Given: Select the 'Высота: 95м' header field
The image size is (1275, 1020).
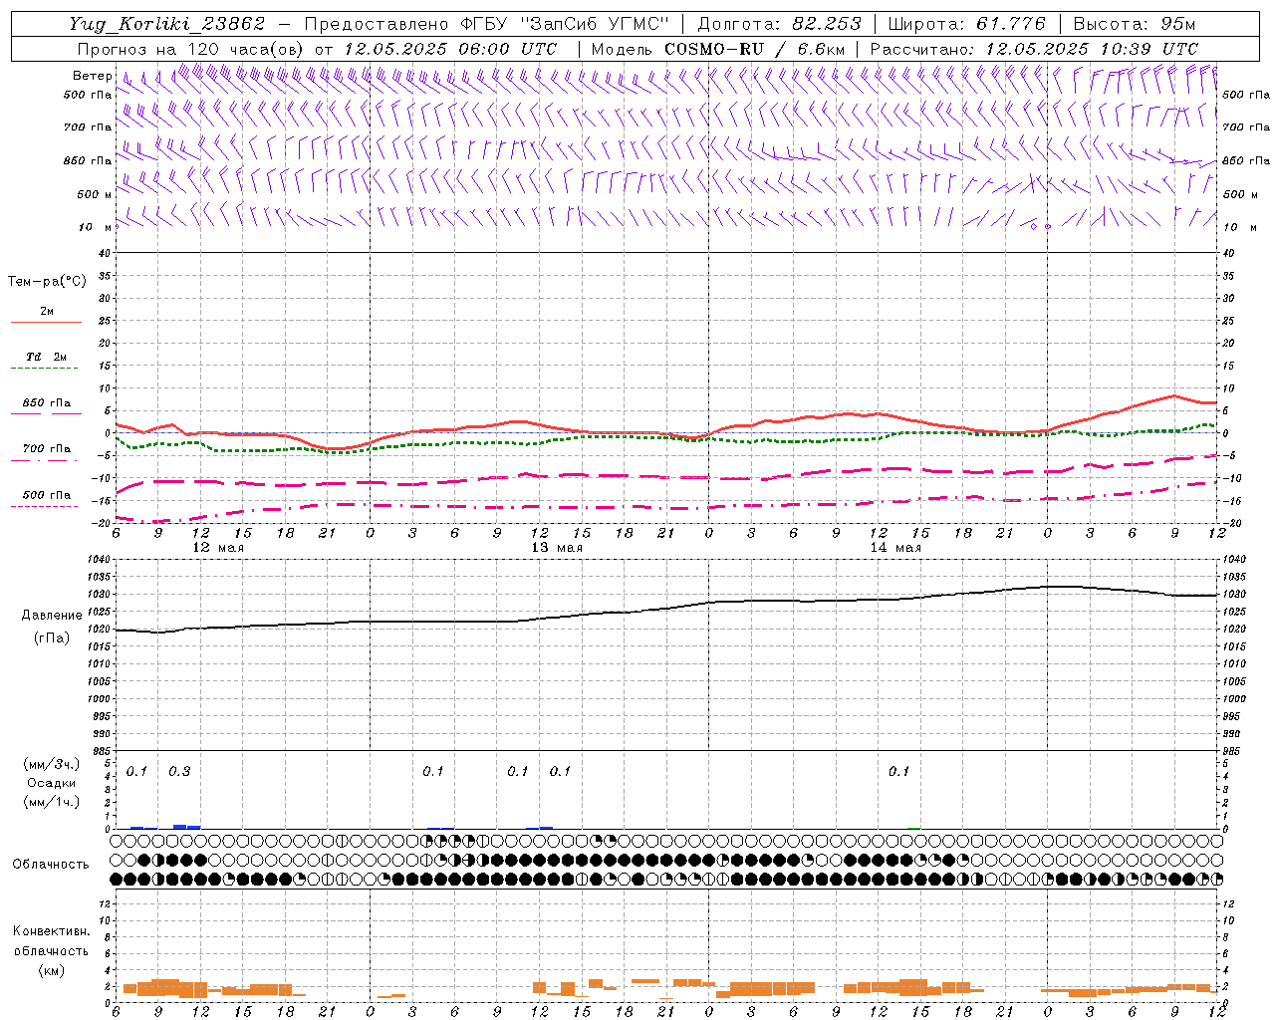Looking at the screenshot, I should (x=1133, y=24).
